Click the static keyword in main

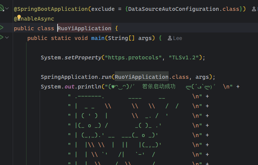coord(61,38)
